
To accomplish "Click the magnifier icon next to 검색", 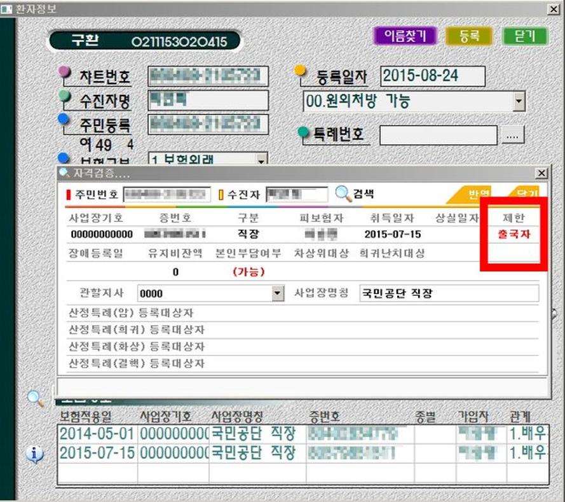I will [343, 193].
